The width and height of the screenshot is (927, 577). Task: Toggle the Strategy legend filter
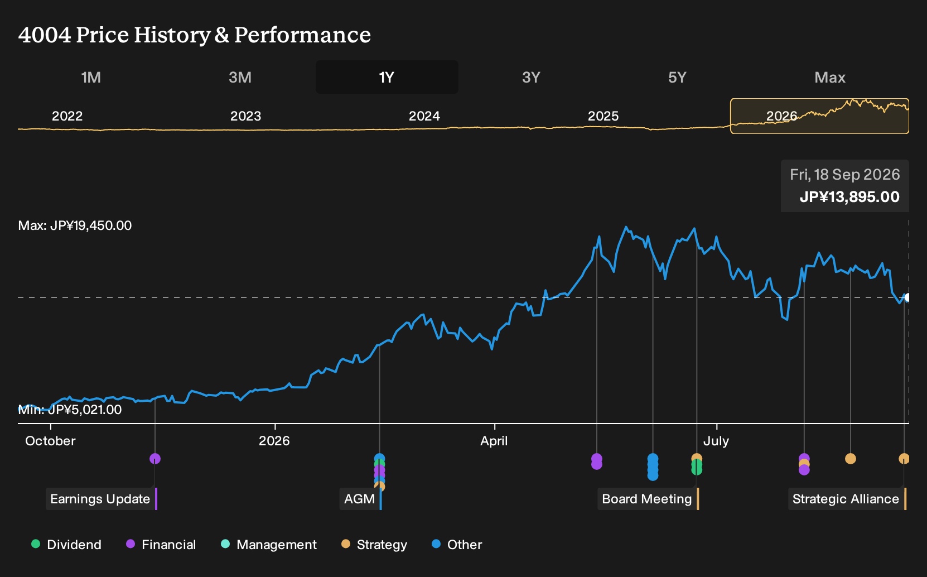point(374,545)
